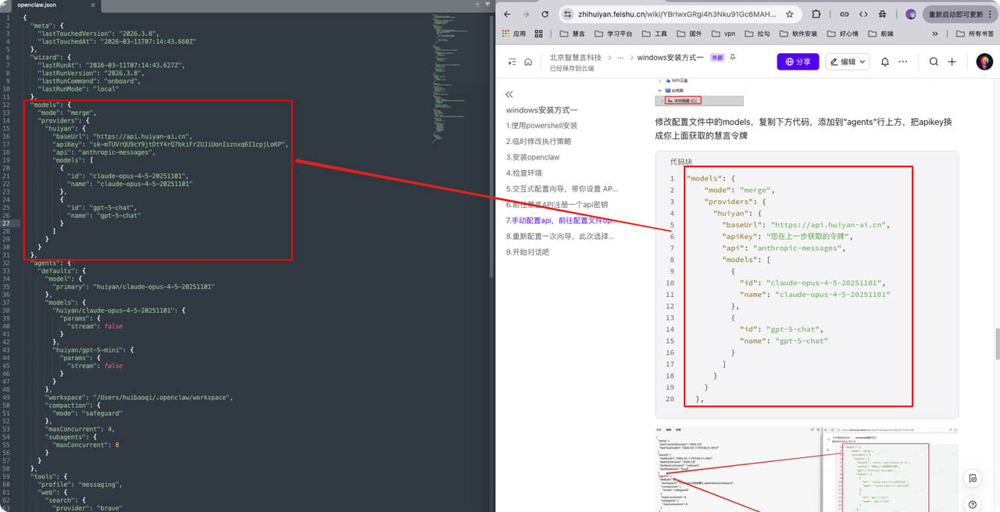Click the purple 分享 share button
Screen dimensions: 1000x512
click(x=798, y=62)
